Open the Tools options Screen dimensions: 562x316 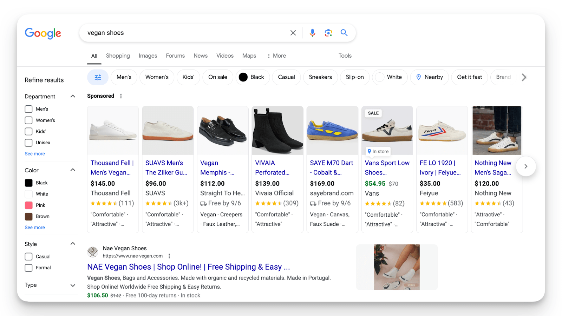coord(345,56)
